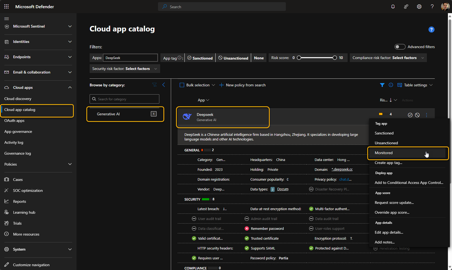Expand the System section
Image resolution: width=452 pixels, height=270 pixels.
coord(70,249)
